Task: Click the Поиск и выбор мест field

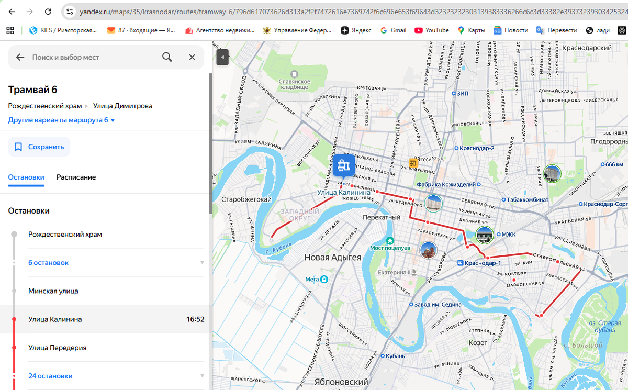Action: [94, 57]
